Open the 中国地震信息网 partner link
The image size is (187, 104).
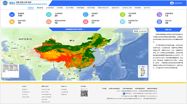pos(140,89)
